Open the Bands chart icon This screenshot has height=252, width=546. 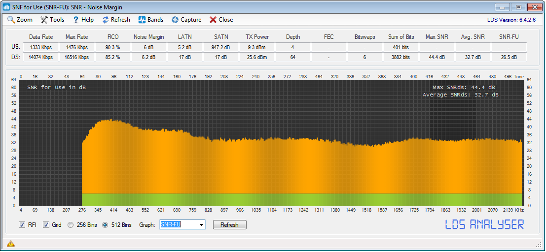coord(142,20)
